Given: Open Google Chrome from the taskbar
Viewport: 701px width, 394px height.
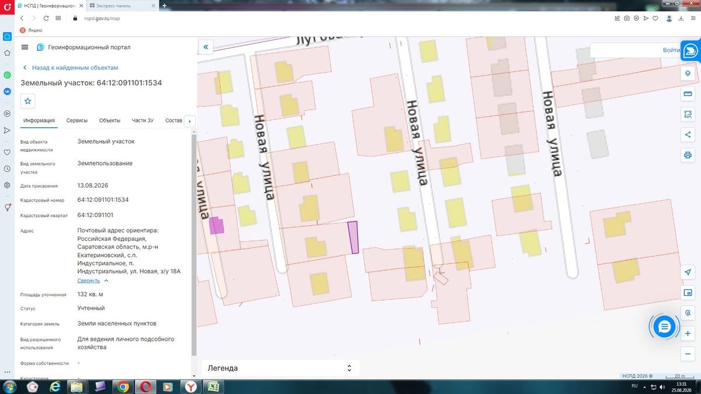Looking at the screenshot, I should pyautogui.click(x=123, y=386).
